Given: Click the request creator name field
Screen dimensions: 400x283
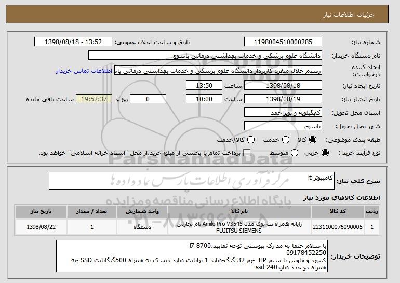Looking at the screenshot, I should [218, 71].
